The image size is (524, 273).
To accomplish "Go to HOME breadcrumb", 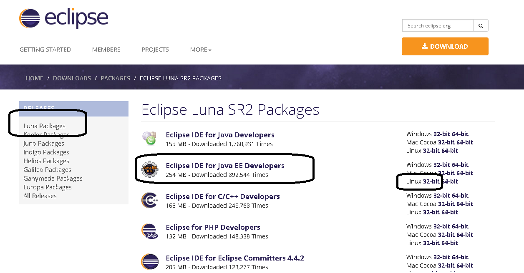I will [34, 78].
